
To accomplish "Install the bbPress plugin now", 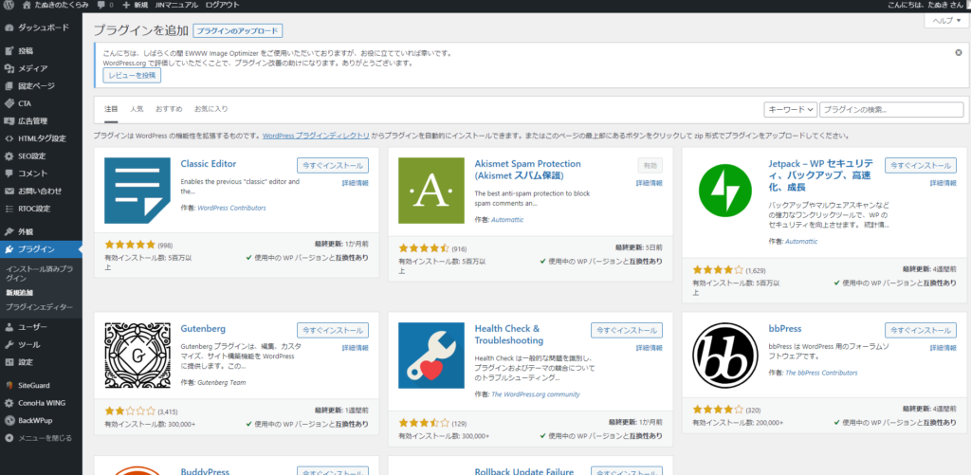I will (x=920, y=330).
